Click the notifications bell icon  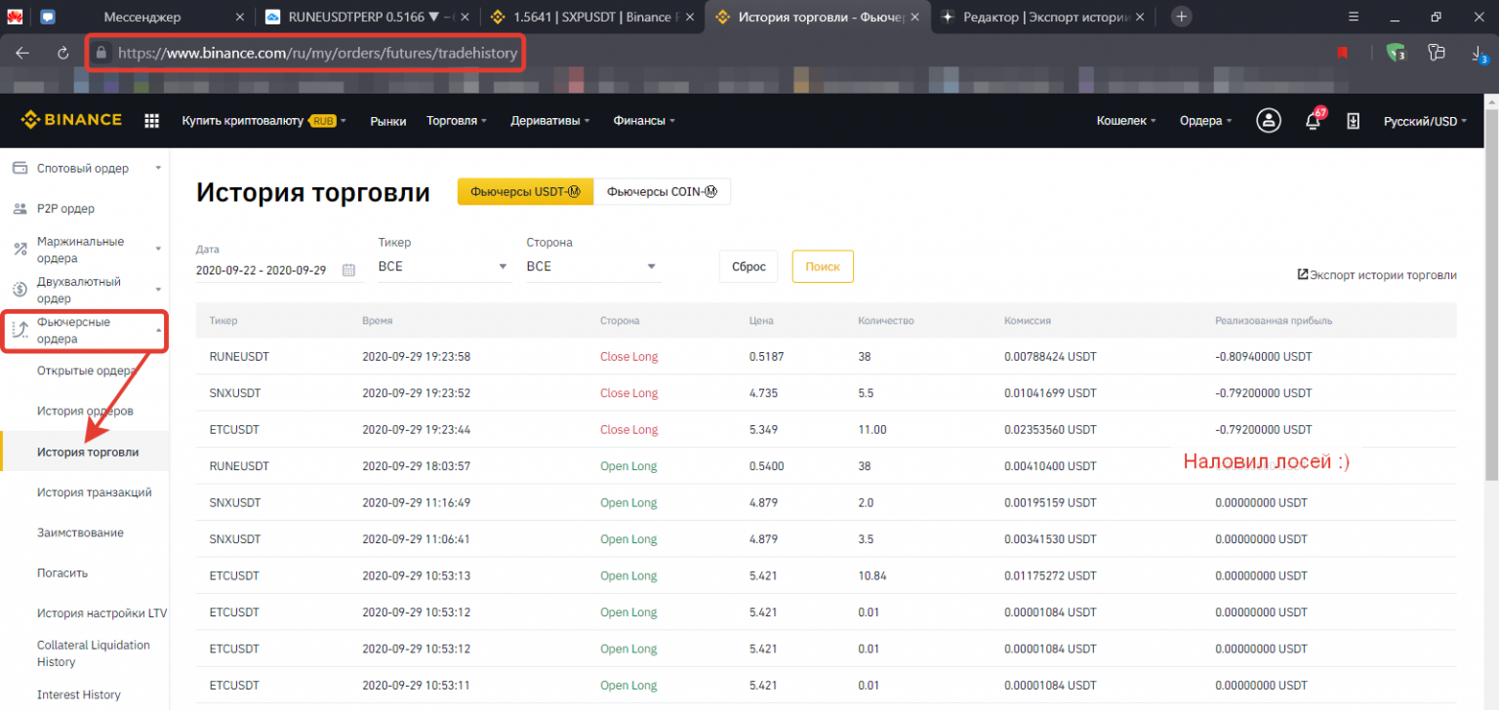click(1314, 121)
